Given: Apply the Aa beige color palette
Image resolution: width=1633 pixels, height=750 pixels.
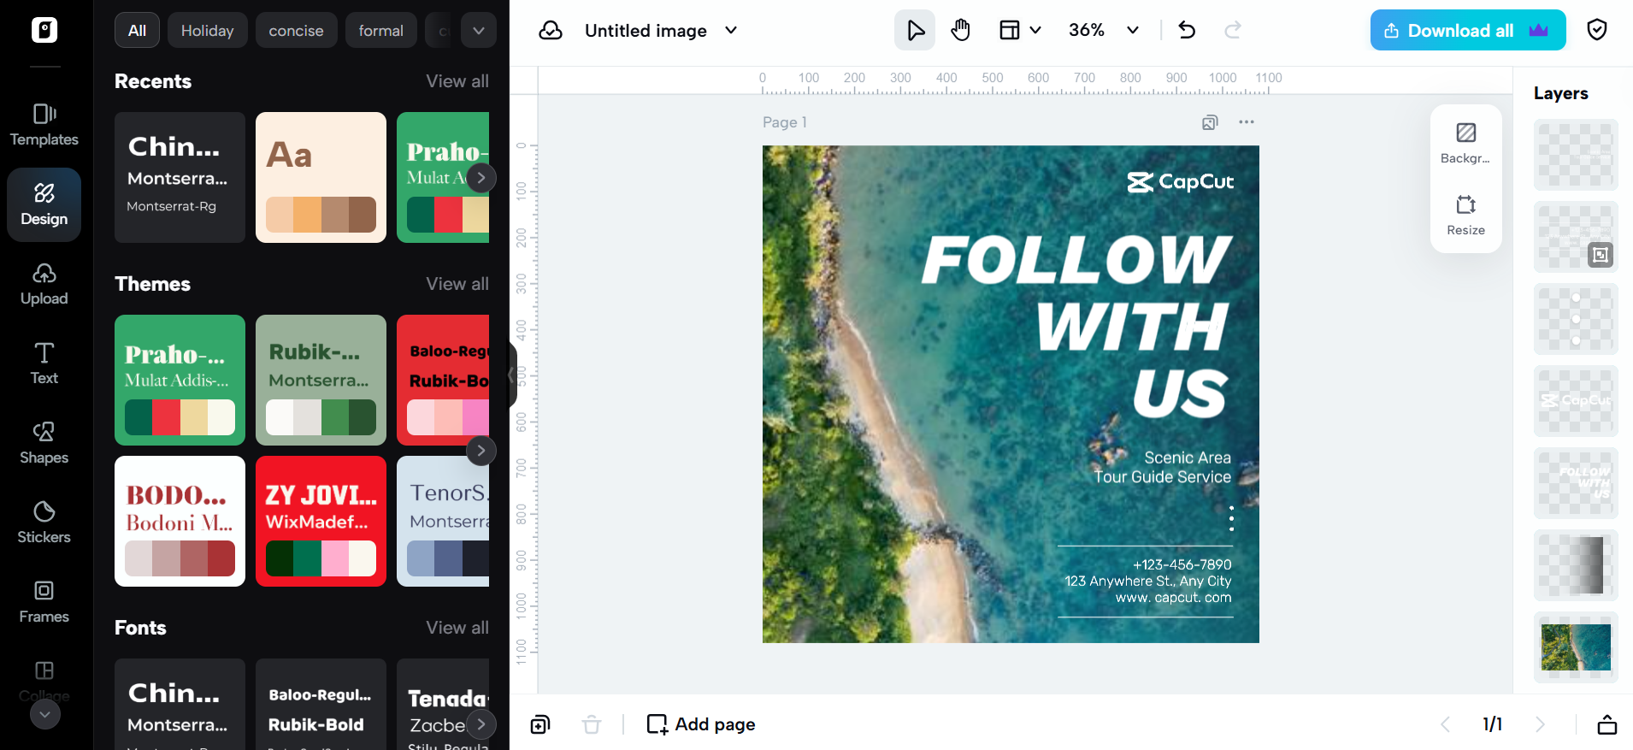Looking at the screenshot, I should point(321,178).
